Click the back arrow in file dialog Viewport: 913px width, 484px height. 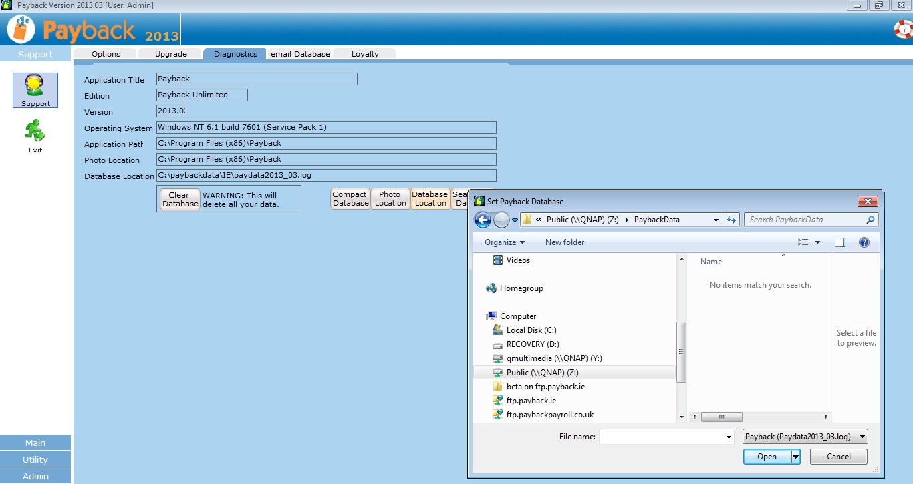coord(483,220)
